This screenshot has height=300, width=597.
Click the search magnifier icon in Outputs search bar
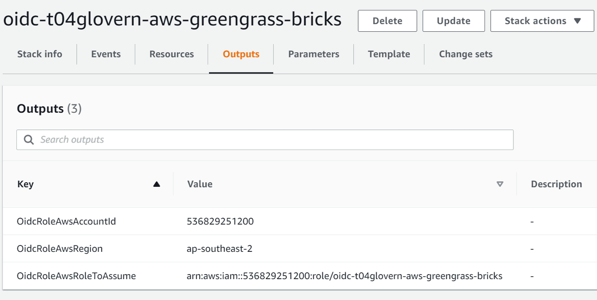[x=29, y=140]
